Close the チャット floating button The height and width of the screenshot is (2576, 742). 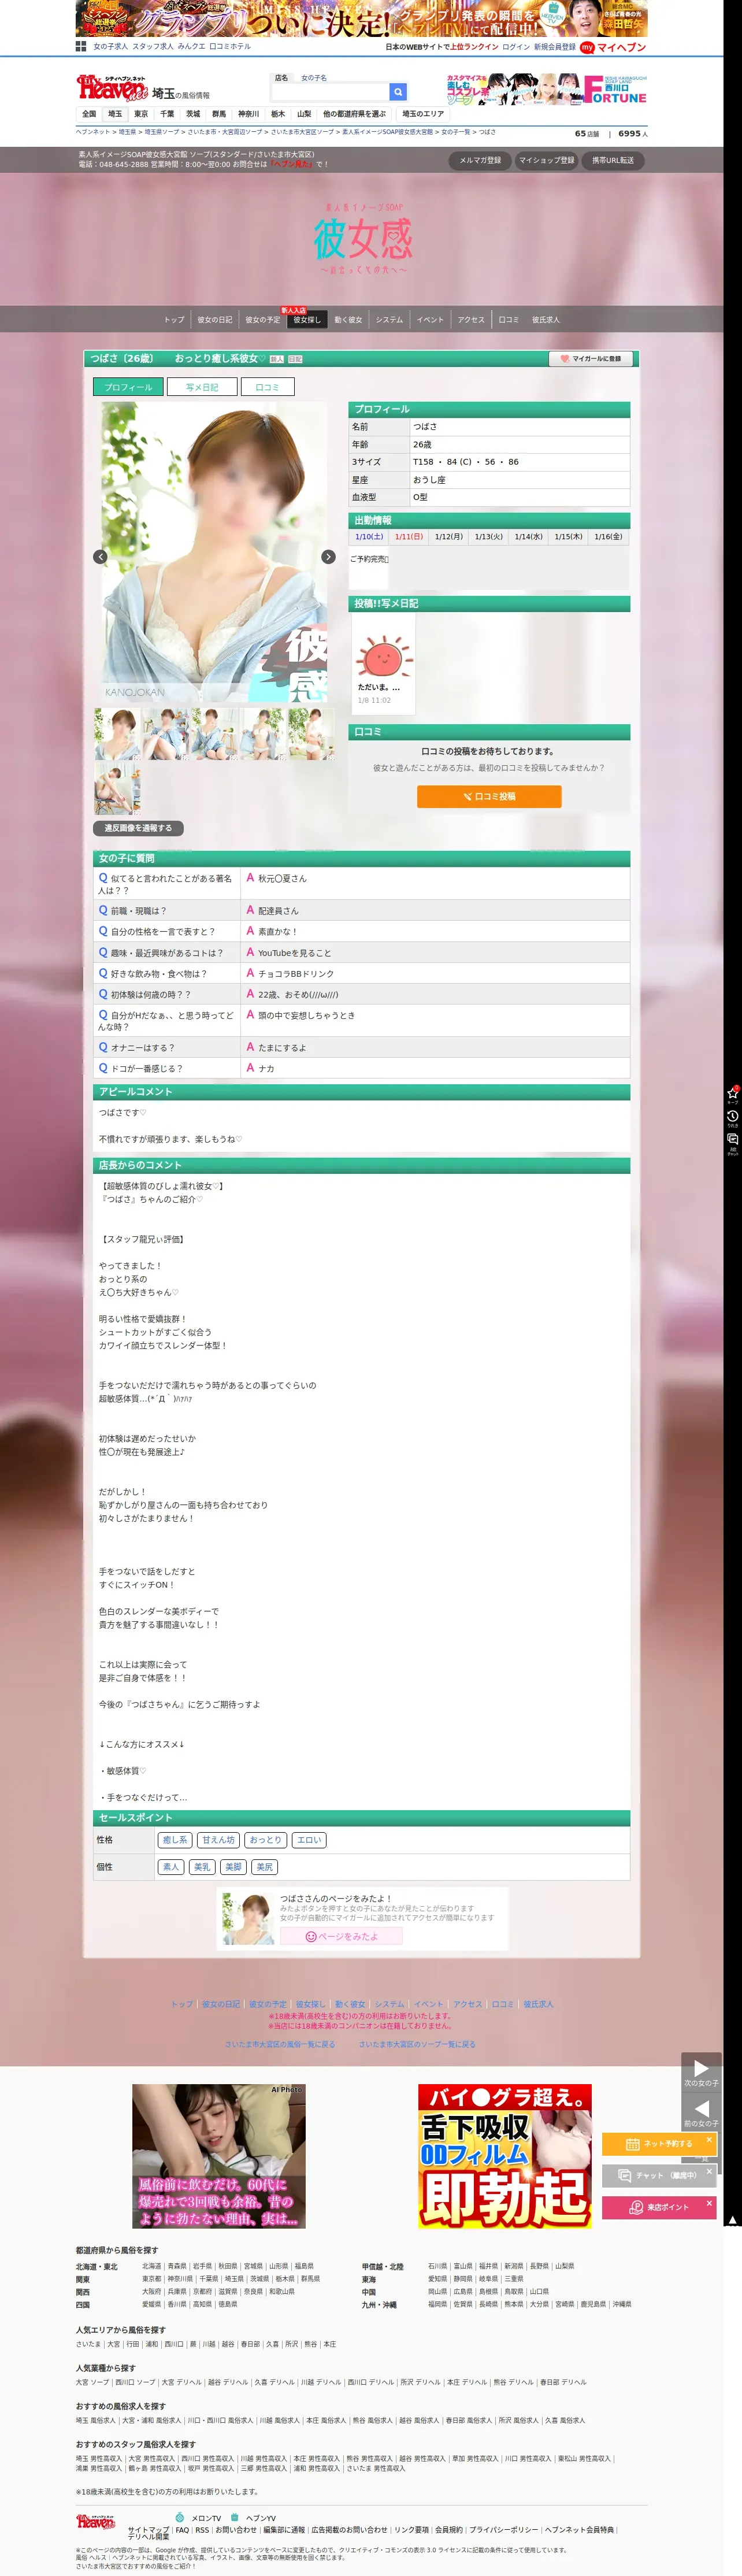(709, 2171)
